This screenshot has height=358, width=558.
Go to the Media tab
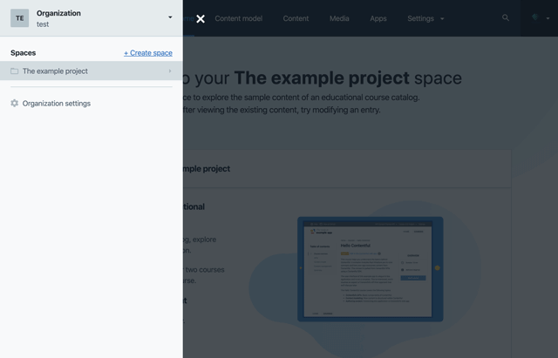tap(339, 18)
